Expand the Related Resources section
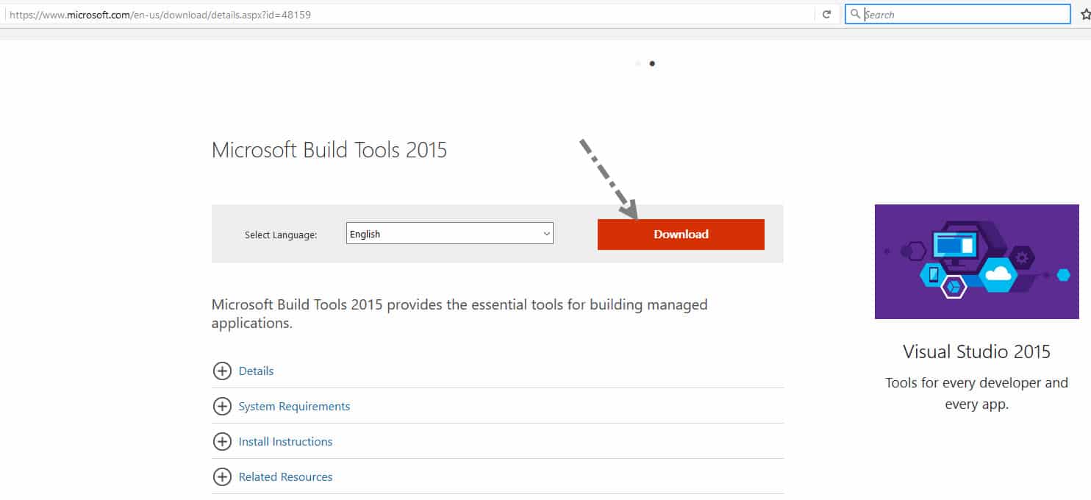 [x=285, y=476]
